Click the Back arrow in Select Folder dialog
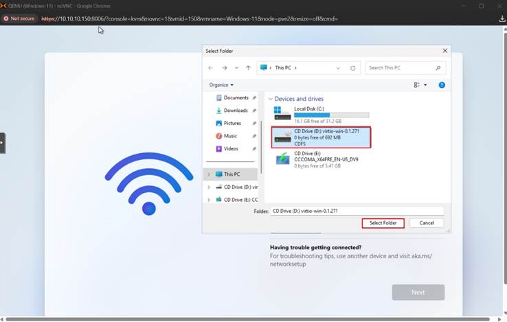The height and width of the screenshot is (322, 507). pyautogui.click(x=211, y=68)
